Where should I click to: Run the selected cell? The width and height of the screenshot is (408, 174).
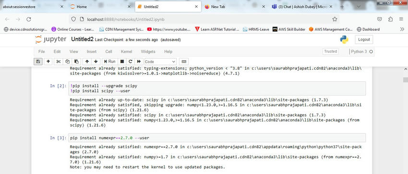[x=109, y=62]
